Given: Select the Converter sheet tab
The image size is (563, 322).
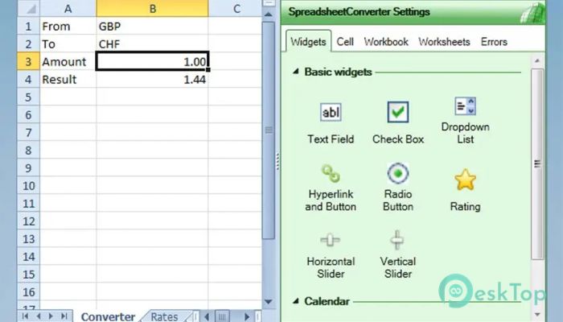Looking at the screenshot, I should [x=108, y=316].
